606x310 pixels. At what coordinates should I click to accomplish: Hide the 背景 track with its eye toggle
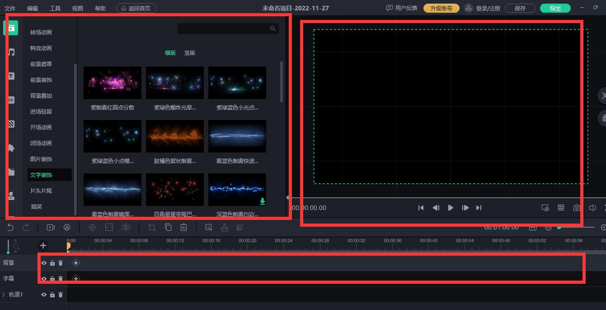pyautogui.click(x=44, y=262)
